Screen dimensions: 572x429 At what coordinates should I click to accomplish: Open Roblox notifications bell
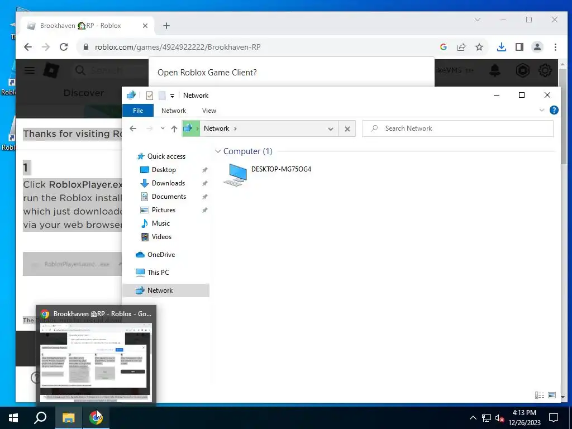495,70
